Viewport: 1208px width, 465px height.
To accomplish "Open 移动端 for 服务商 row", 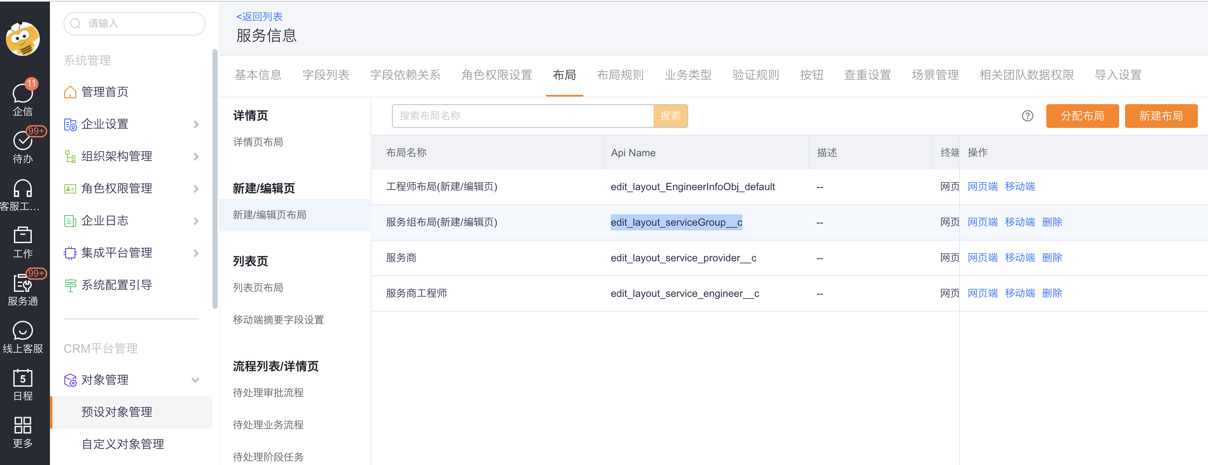I will tap(1020, 258).
